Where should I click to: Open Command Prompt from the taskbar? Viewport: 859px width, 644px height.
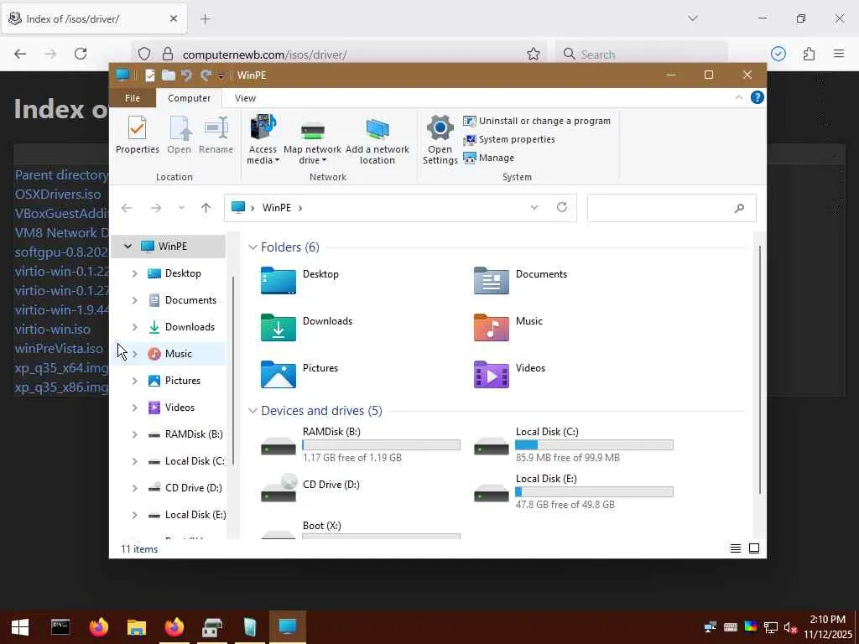(60, 627)
